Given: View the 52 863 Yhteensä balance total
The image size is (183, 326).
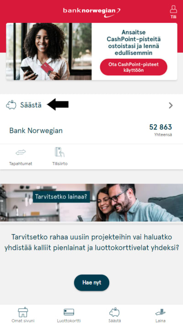Looking at the screenshot, I should [161, 130].
